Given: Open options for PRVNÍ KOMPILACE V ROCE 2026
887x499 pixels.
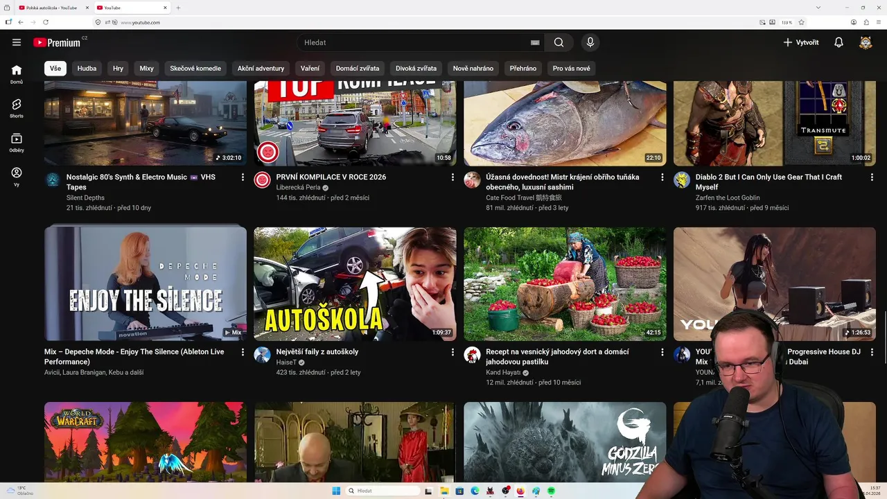Looking at the screenshot, I should pyautogui.click(x=453, y=177).
